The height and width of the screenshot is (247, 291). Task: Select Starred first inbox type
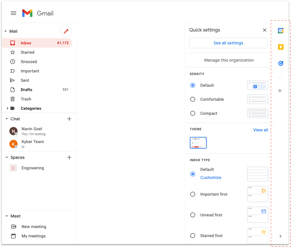[193, 236]
